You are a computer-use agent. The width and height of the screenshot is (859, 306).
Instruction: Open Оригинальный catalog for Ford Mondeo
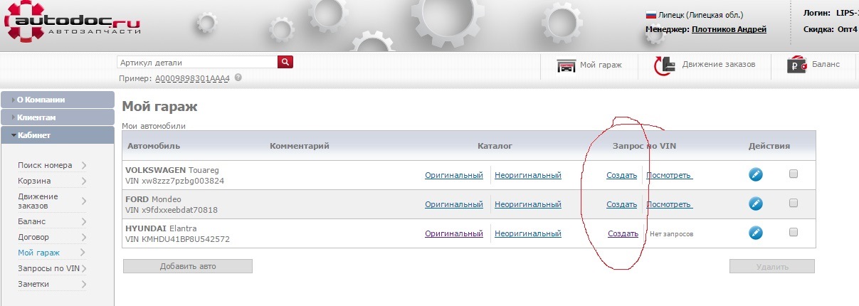click(x=454, y=204)
